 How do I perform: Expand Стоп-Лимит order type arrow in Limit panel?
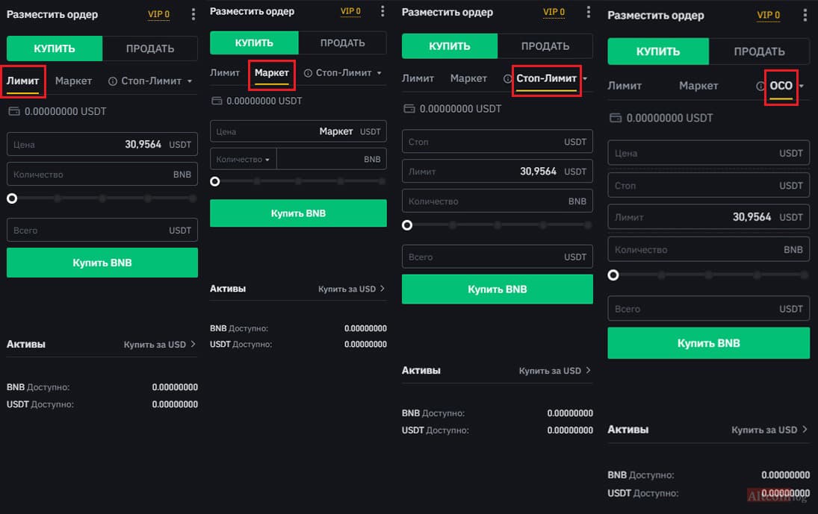click(x=190, y=81)
